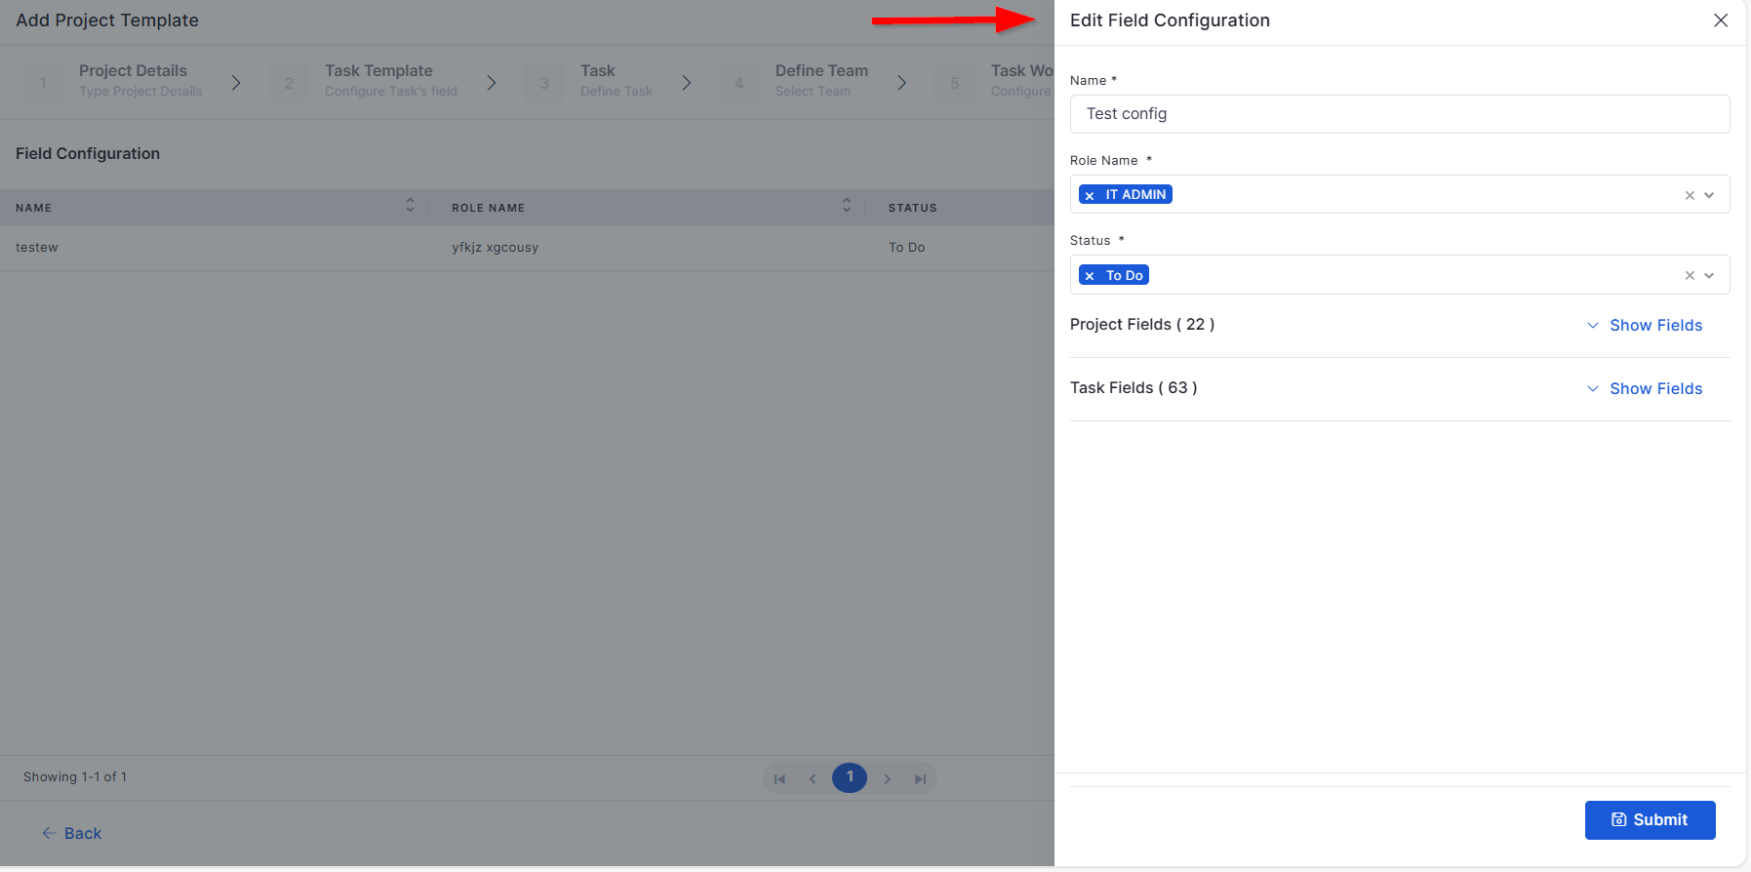Screen dimensions: 1751x872
Task: Remove the IT ADMIN role tag
Action: coord(1090,195)
